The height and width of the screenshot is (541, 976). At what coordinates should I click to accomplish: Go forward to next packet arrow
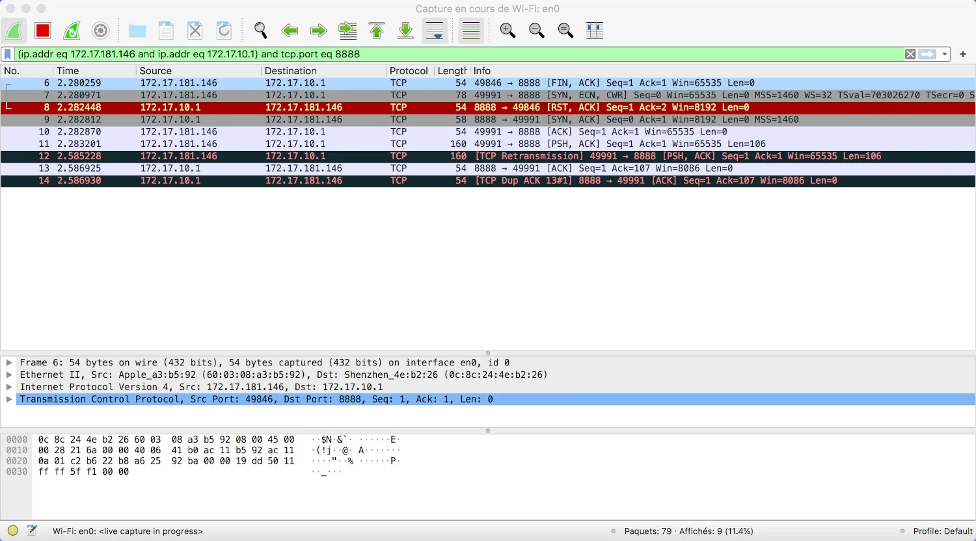click(318, 31)
